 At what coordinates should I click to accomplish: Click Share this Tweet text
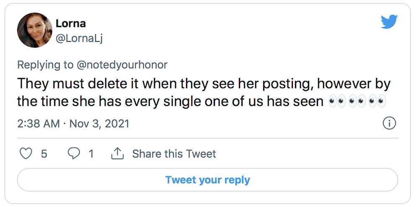click(x=174, y=154)
